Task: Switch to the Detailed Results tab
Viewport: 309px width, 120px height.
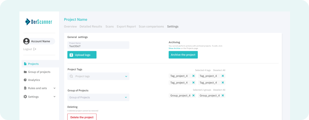Action: click(x=91, y=26)
